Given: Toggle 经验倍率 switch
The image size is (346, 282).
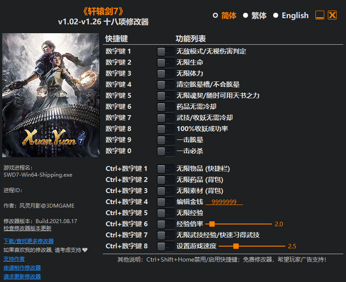Looking at the screenshot, I should pos(165,224).
